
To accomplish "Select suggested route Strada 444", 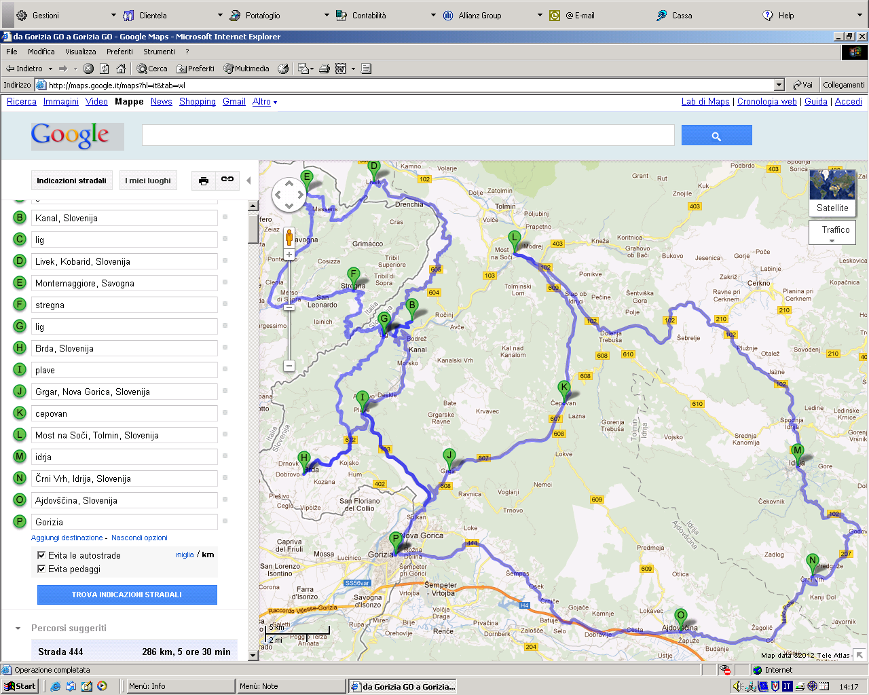I will 134,652.
